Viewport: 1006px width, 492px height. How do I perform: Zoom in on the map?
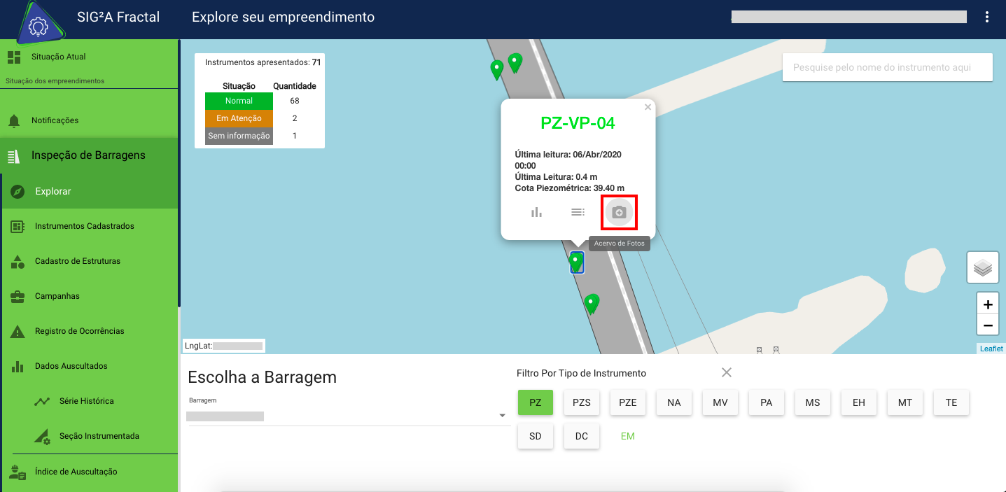[988, 304]
